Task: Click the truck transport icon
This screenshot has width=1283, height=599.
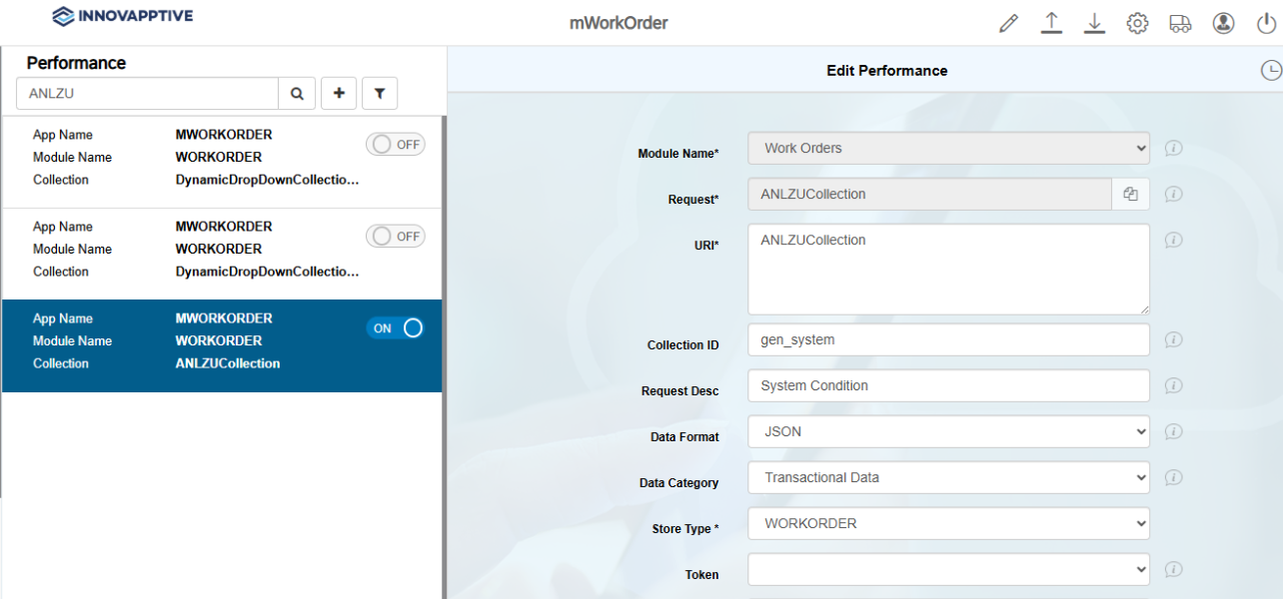Action: (x=1180, y=23)
